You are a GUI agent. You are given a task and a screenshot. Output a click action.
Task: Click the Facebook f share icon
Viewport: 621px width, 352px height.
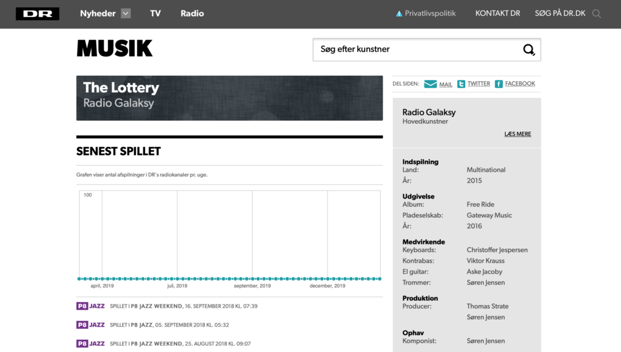coord(498,84)
